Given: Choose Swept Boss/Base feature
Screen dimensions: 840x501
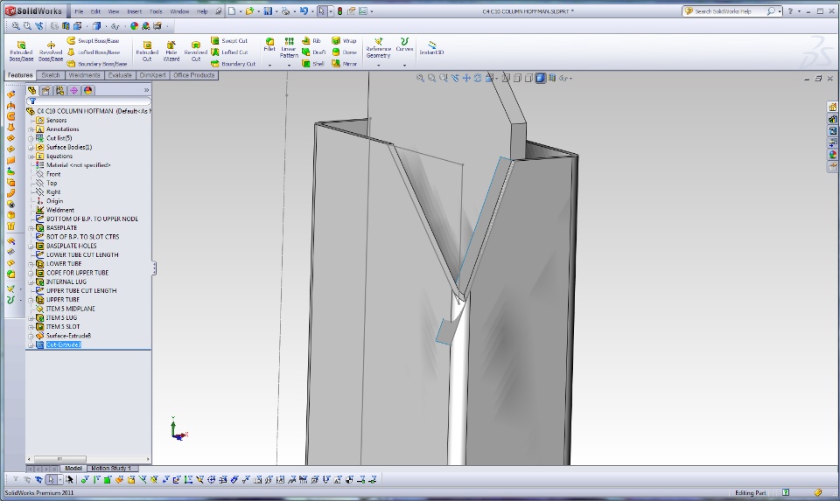Looking at the screenshot, I should pyautogui.click(x=94, y=41).
